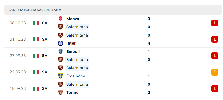Open the Frosinone team link
Image resolution: width=223 pixels, height=100 pixels.
point(76,76)
